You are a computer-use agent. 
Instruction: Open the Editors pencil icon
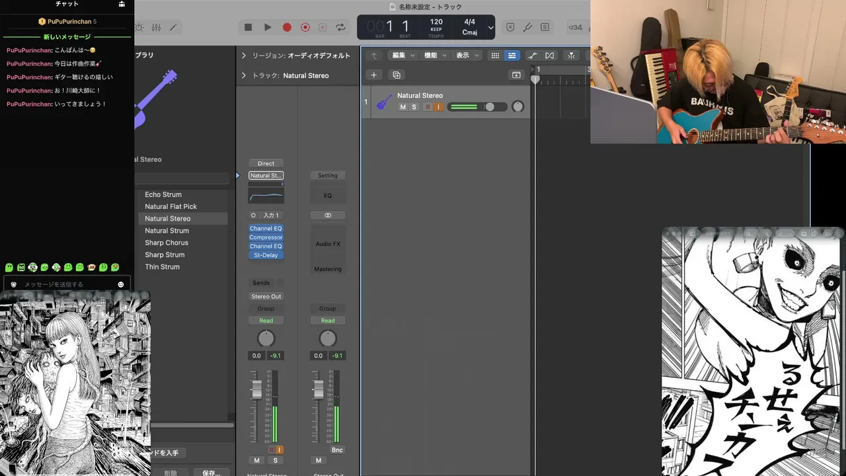click(x=173, y=27)
